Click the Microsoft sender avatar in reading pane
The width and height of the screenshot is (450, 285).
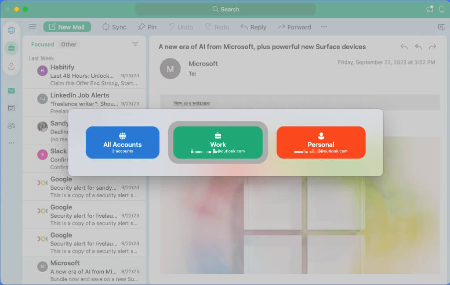[x=170, y=69]
